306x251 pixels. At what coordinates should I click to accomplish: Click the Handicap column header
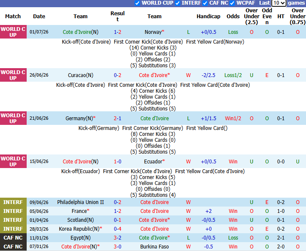(208, 16)
